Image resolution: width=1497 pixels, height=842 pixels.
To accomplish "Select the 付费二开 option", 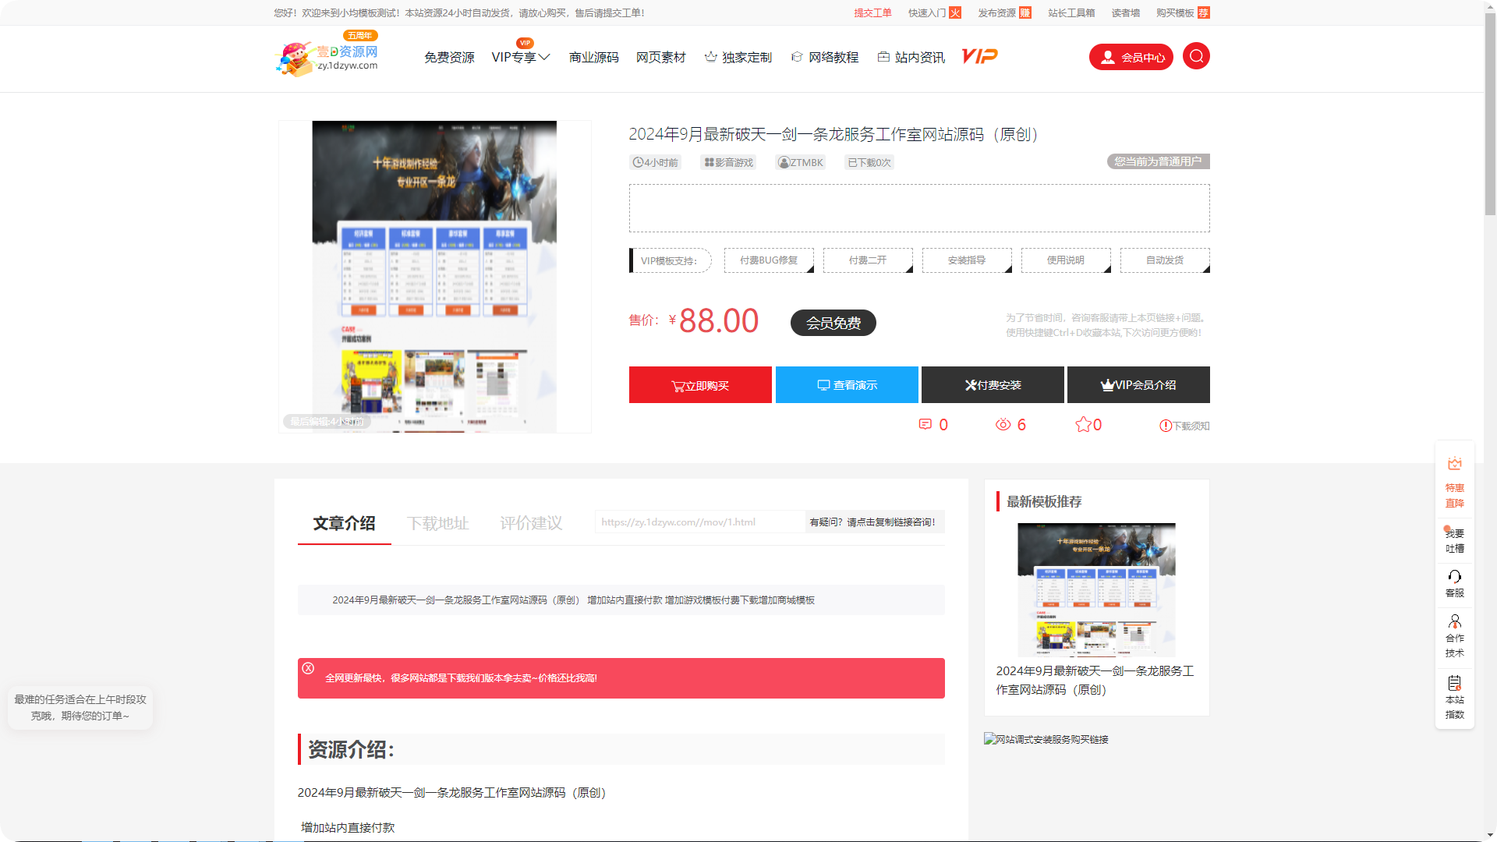I will pos(868,260).
